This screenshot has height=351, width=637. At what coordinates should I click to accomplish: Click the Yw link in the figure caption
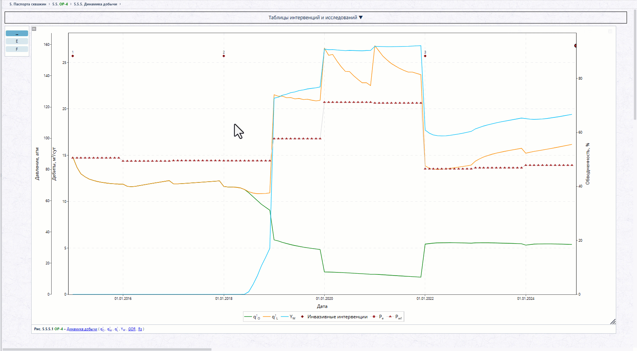click(123, 329)
